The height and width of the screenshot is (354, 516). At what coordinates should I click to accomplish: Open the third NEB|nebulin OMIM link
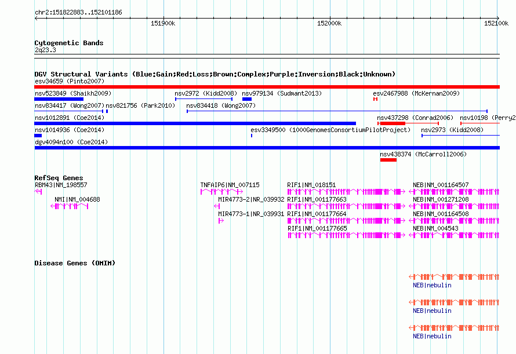coord(432,336)
